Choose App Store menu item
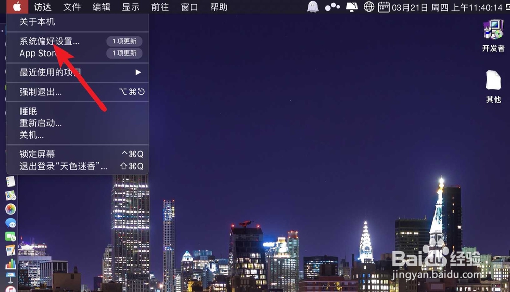This screenshot has height=292, width=510. (x=78, y=54)
